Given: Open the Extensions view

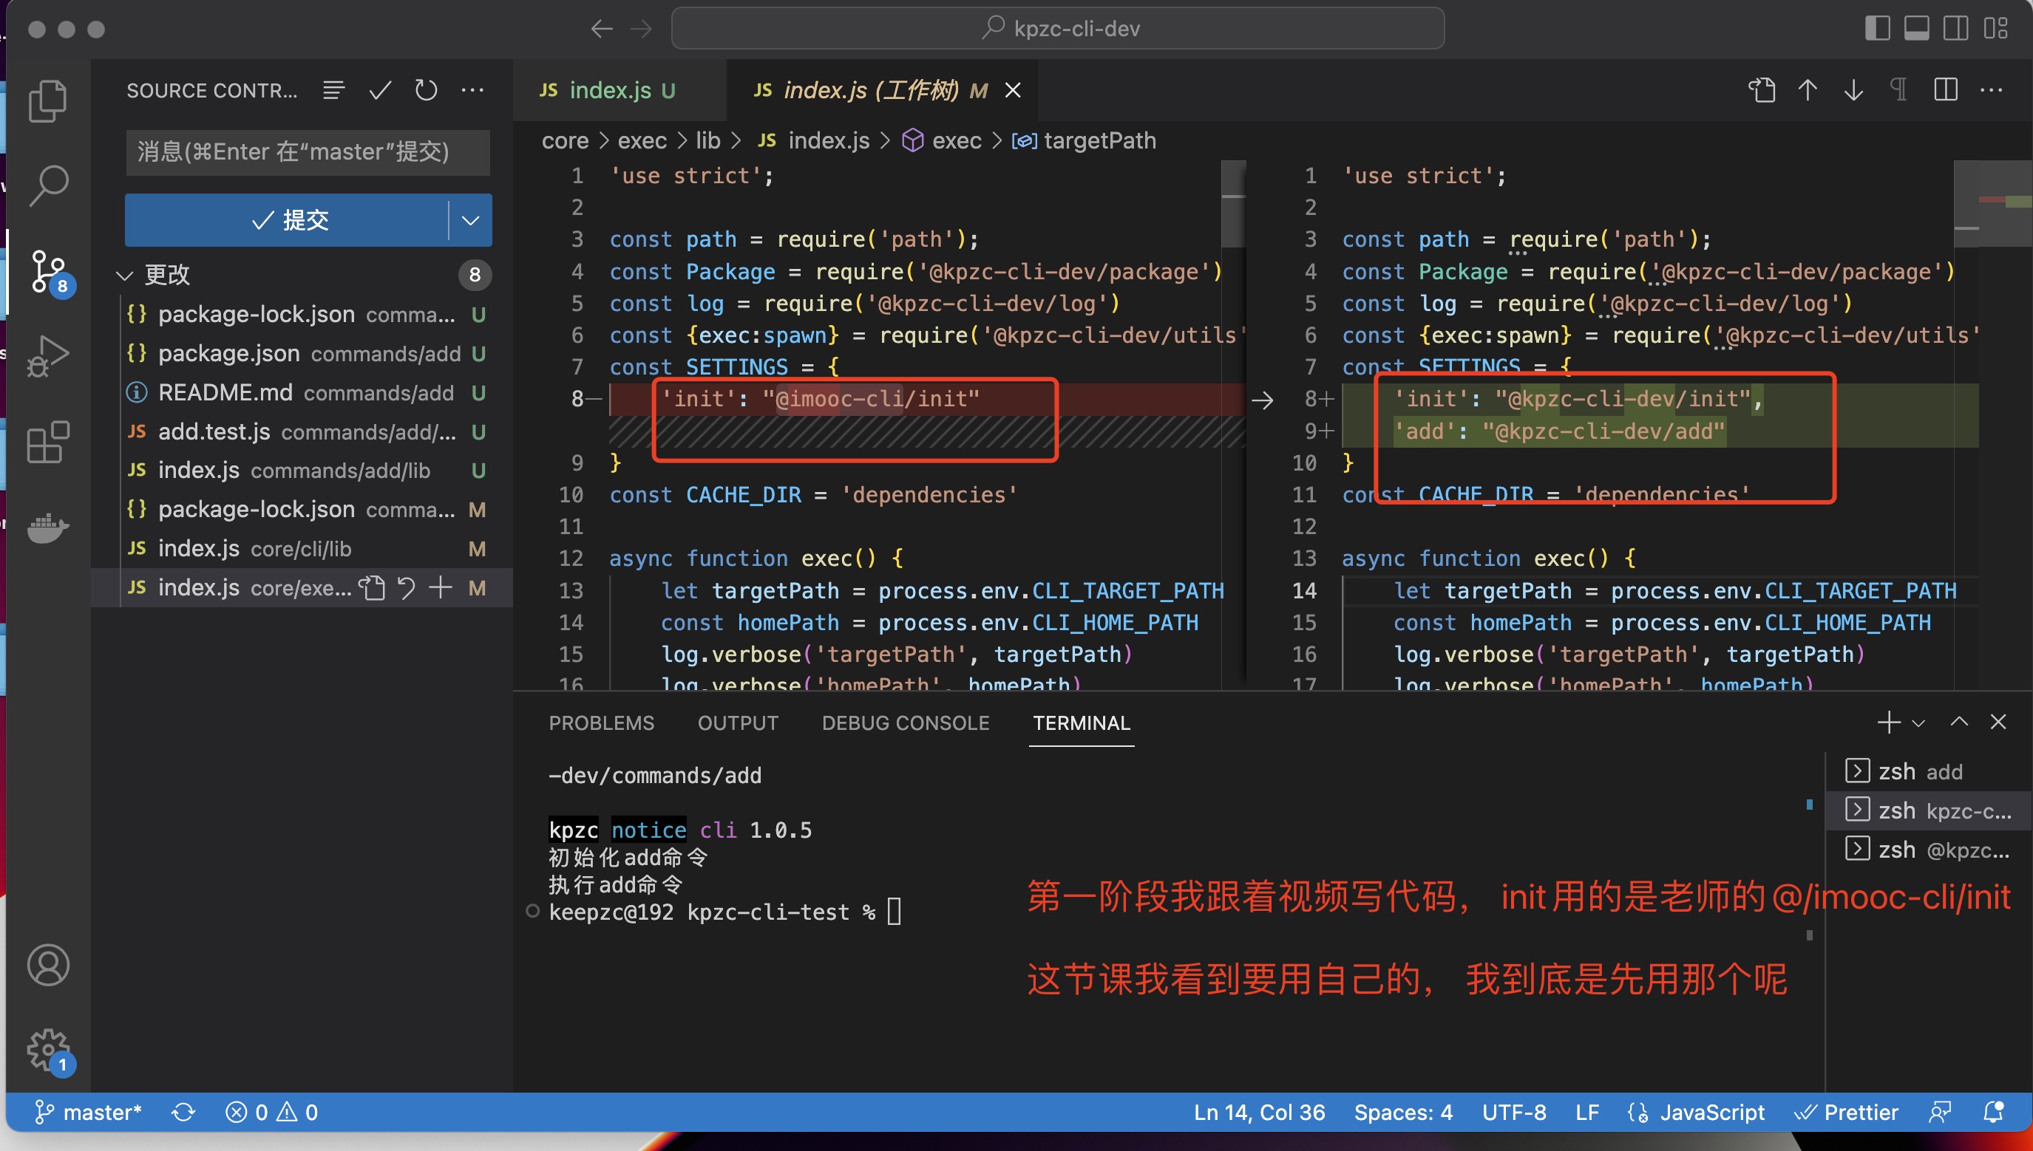Looking at the screenshot, I should (47, 442).
